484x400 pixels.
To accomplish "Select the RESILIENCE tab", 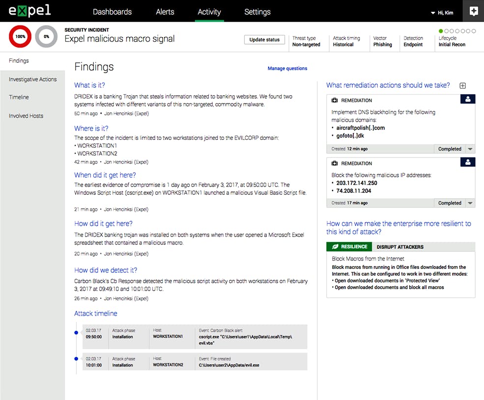I will (x=349, y=247).
